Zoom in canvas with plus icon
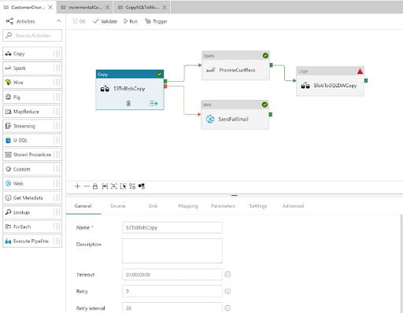The width and height of the screenshot is (403, 313). pyautogui.click(x=77, y=186)
